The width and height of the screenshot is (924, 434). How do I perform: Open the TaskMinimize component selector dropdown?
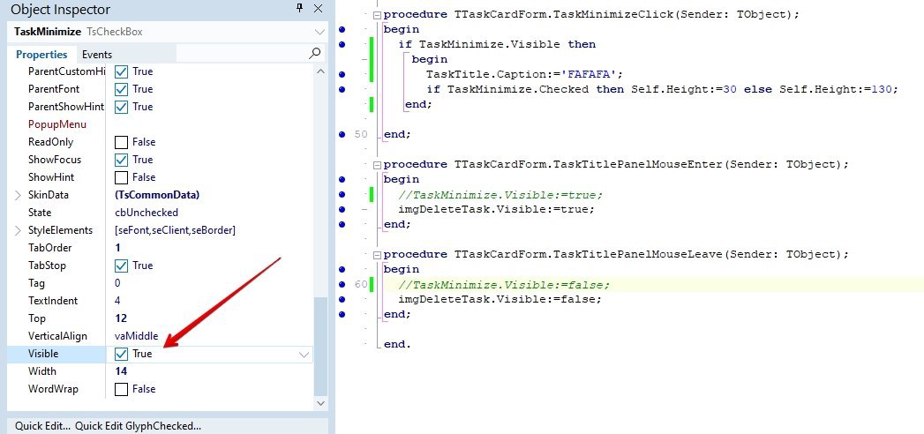click(319, 32)
